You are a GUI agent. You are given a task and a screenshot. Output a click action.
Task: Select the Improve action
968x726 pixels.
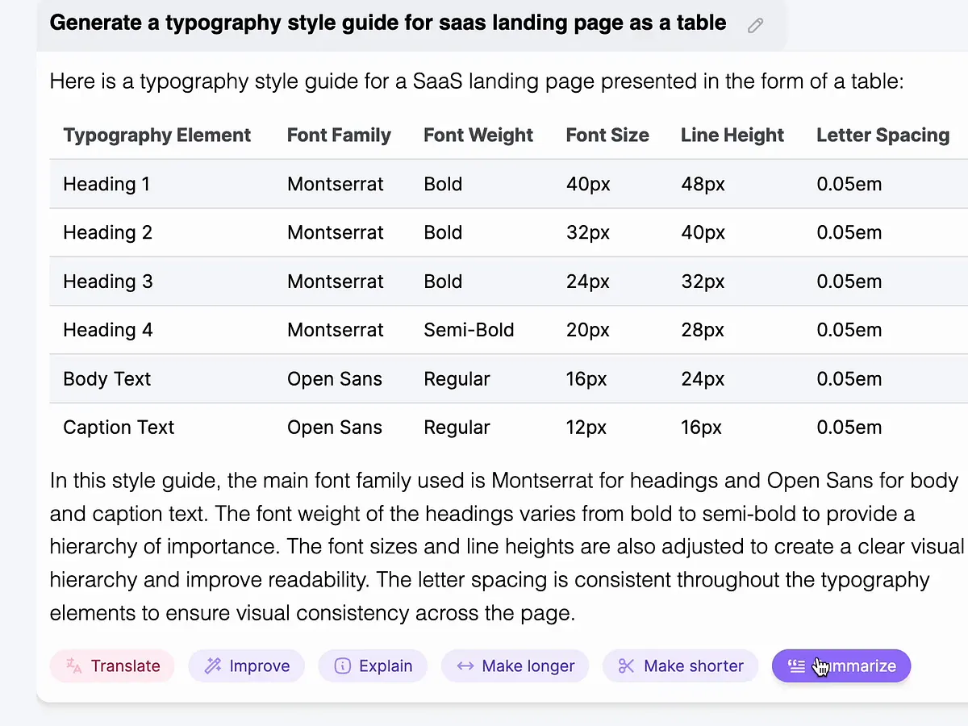point(247,665)
